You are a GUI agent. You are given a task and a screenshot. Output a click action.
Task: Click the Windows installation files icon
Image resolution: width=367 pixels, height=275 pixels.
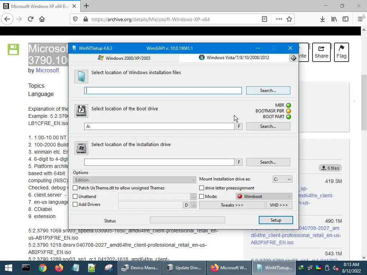tap(81, 77)
